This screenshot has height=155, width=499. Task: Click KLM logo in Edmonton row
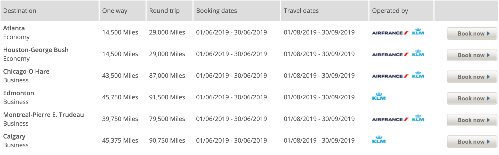379,97
